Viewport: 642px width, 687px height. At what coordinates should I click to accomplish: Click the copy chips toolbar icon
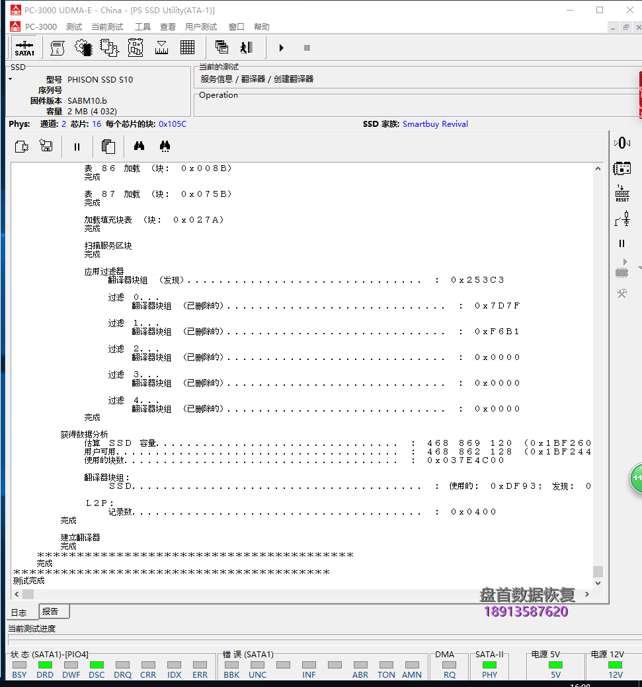click(x=109, y=48)
